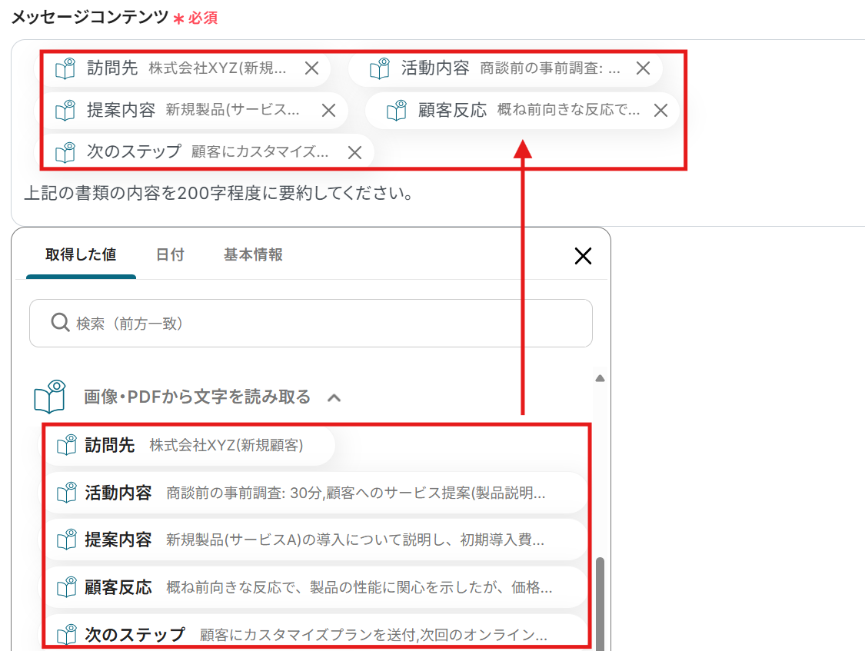Close the acquired-values picker panel
865x651 pixels.
[583, 256]
